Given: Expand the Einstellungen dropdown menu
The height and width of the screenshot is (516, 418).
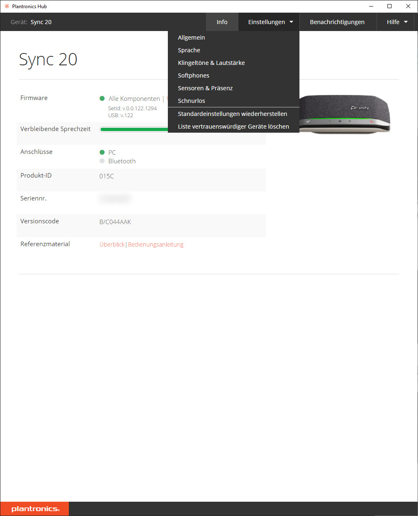Looking at the screenshot, I should [271, 22].
